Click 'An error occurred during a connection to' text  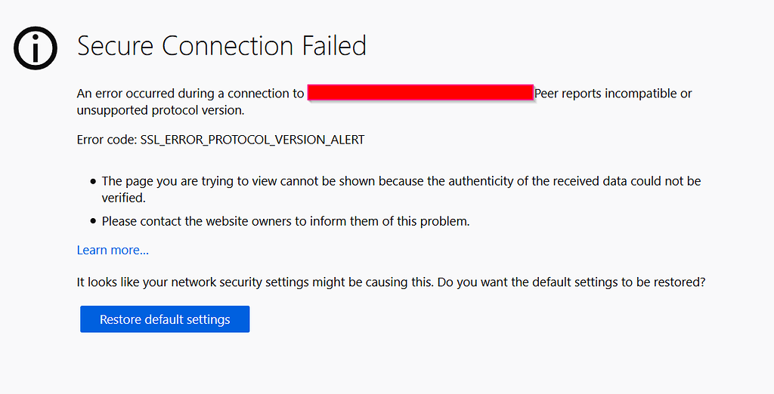click(190, 93)
